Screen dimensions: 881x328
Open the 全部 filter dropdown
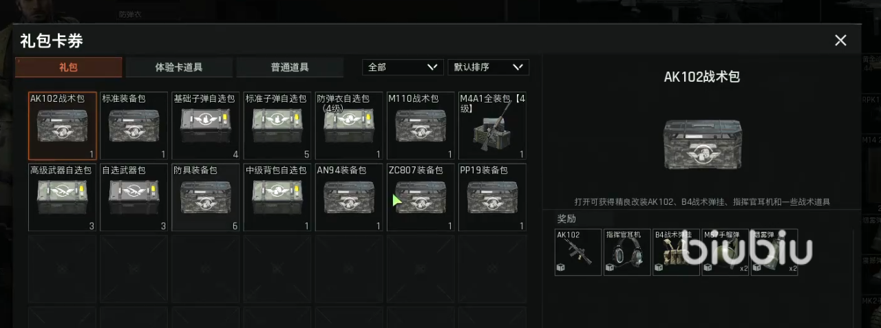(x=403, y=67)
